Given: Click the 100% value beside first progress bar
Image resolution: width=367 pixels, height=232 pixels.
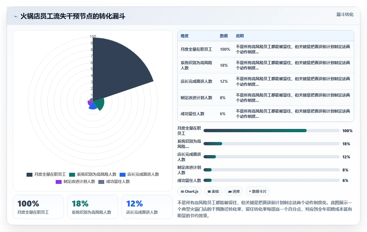Looking at the screenshot, I should pos(347,131).
